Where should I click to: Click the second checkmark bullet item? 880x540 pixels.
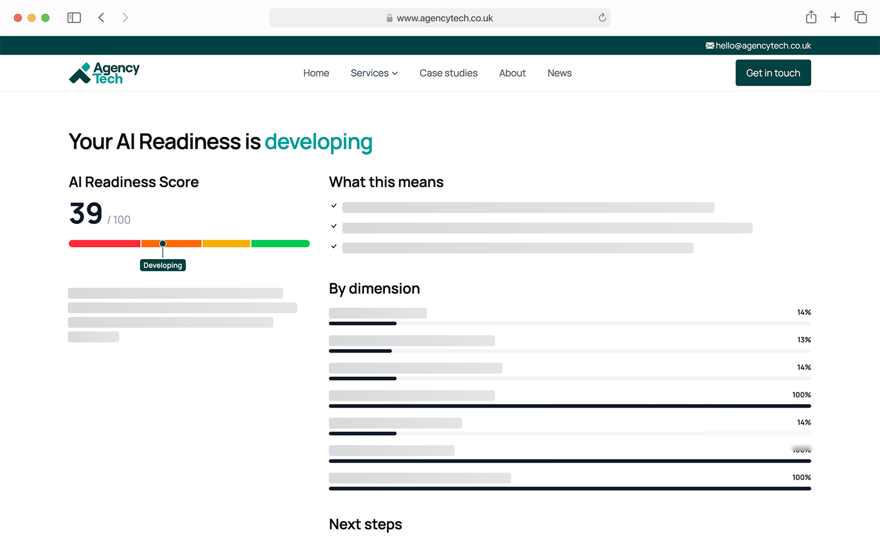pyautogui.click(x=334, y=226)
